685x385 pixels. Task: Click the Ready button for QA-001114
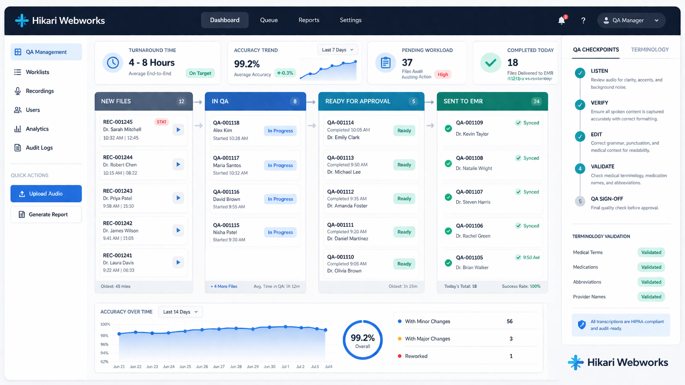404,131
